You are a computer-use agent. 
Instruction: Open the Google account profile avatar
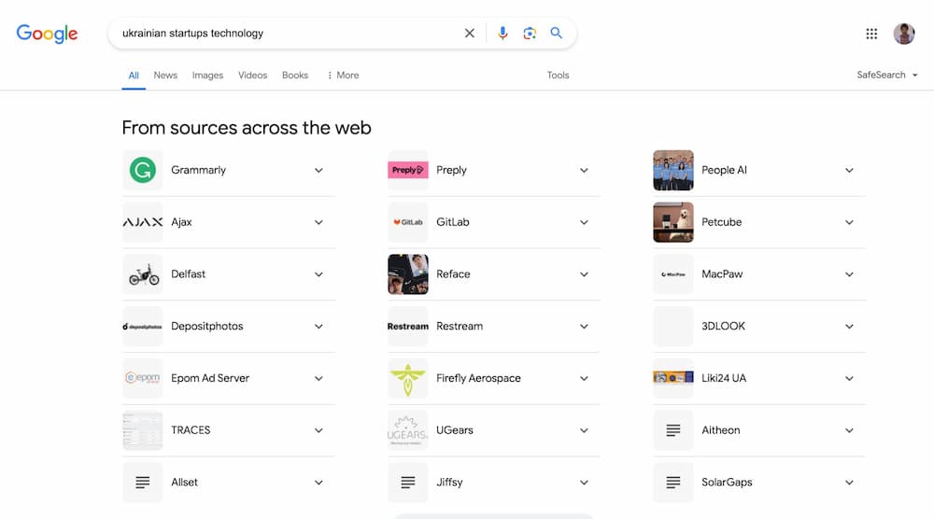coord(903,34)
